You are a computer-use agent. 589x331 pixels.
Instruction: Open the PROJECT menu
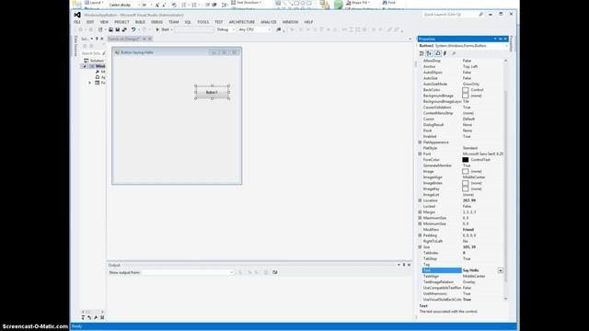(121, 22)
